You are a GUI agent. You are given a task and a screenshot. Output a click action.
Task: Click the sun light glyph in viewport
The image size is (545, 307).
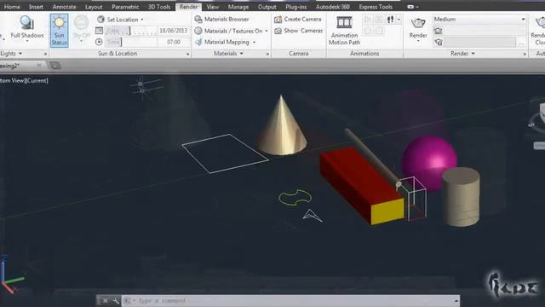tap(141, 87)
